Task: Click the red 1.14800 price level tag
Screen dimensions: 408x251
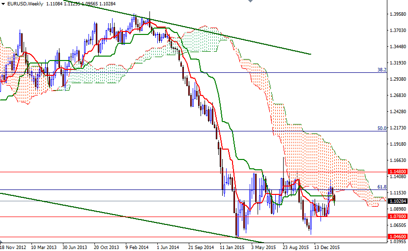Action: (x=397, y=172)
